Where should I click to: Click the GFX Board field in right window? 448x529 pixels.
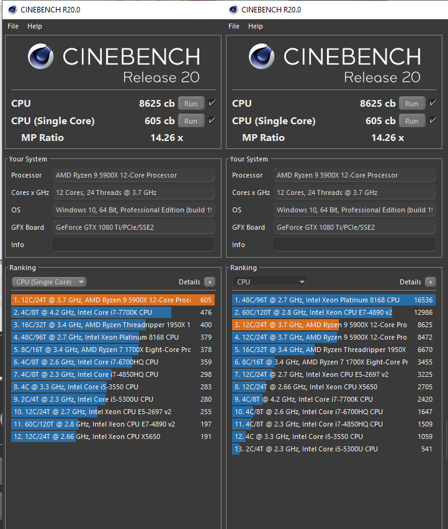pyautogui.click(x=354, y=227)
